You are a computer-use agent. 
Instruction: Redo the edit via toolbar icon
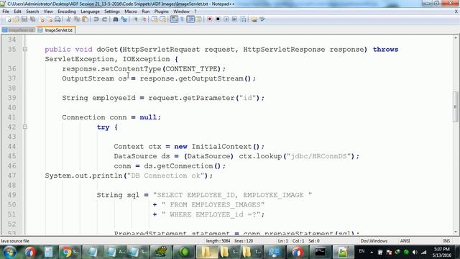coord(104,19)
